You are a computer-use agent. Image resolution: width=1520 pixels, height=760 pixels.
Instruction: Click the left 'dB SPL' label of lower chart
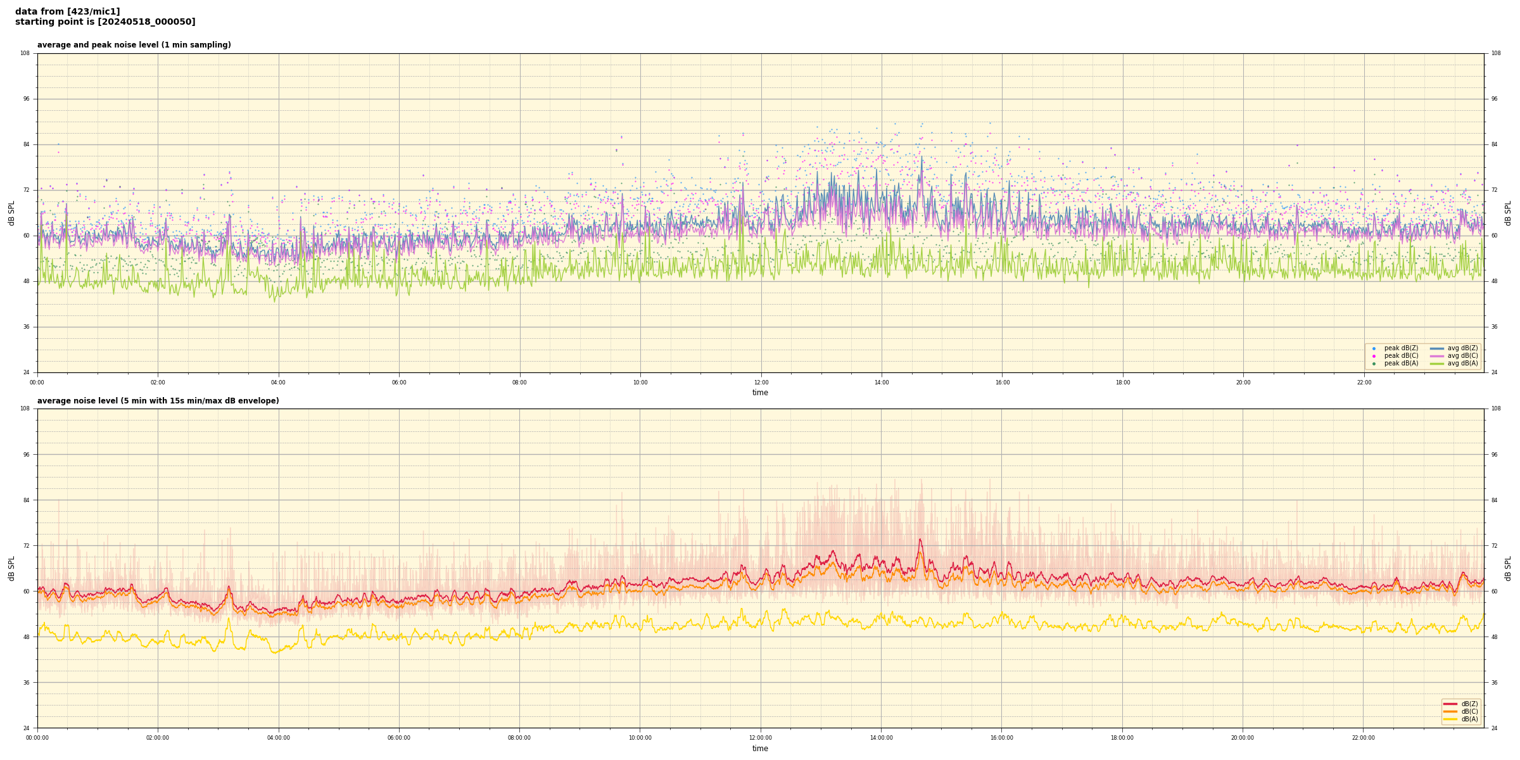tap(11, 568)
